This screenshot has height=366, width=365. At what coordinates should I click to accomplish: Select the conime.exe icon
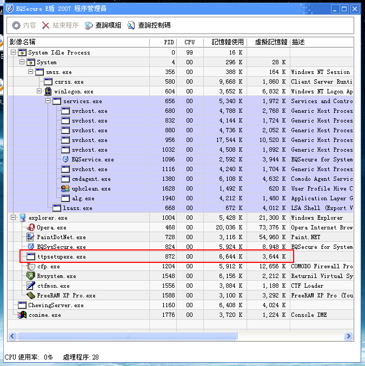click(22, 315)
